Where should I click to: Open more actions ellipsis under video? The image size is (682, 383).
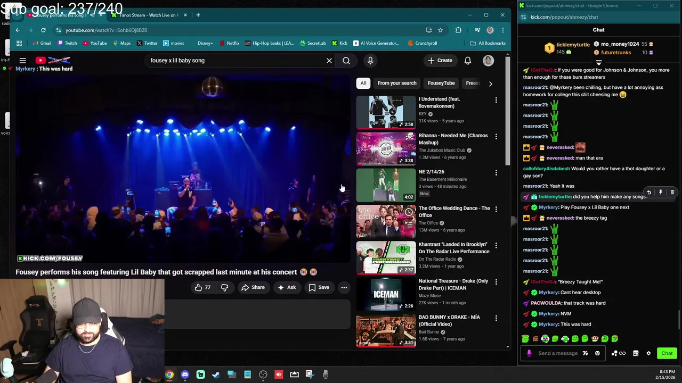point(344,287)
